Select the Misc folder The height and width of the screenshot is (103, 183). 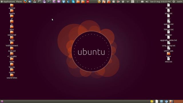click(x=12, y=28)
